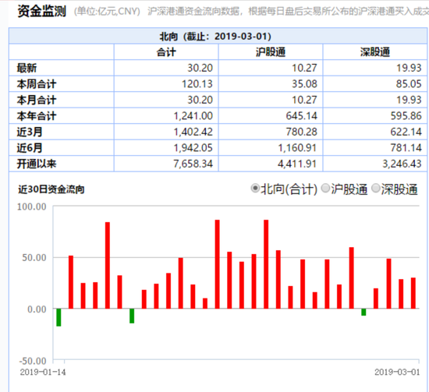
Task: Click the 595.86 value in 本年合计 row
Action: [406, 116]
